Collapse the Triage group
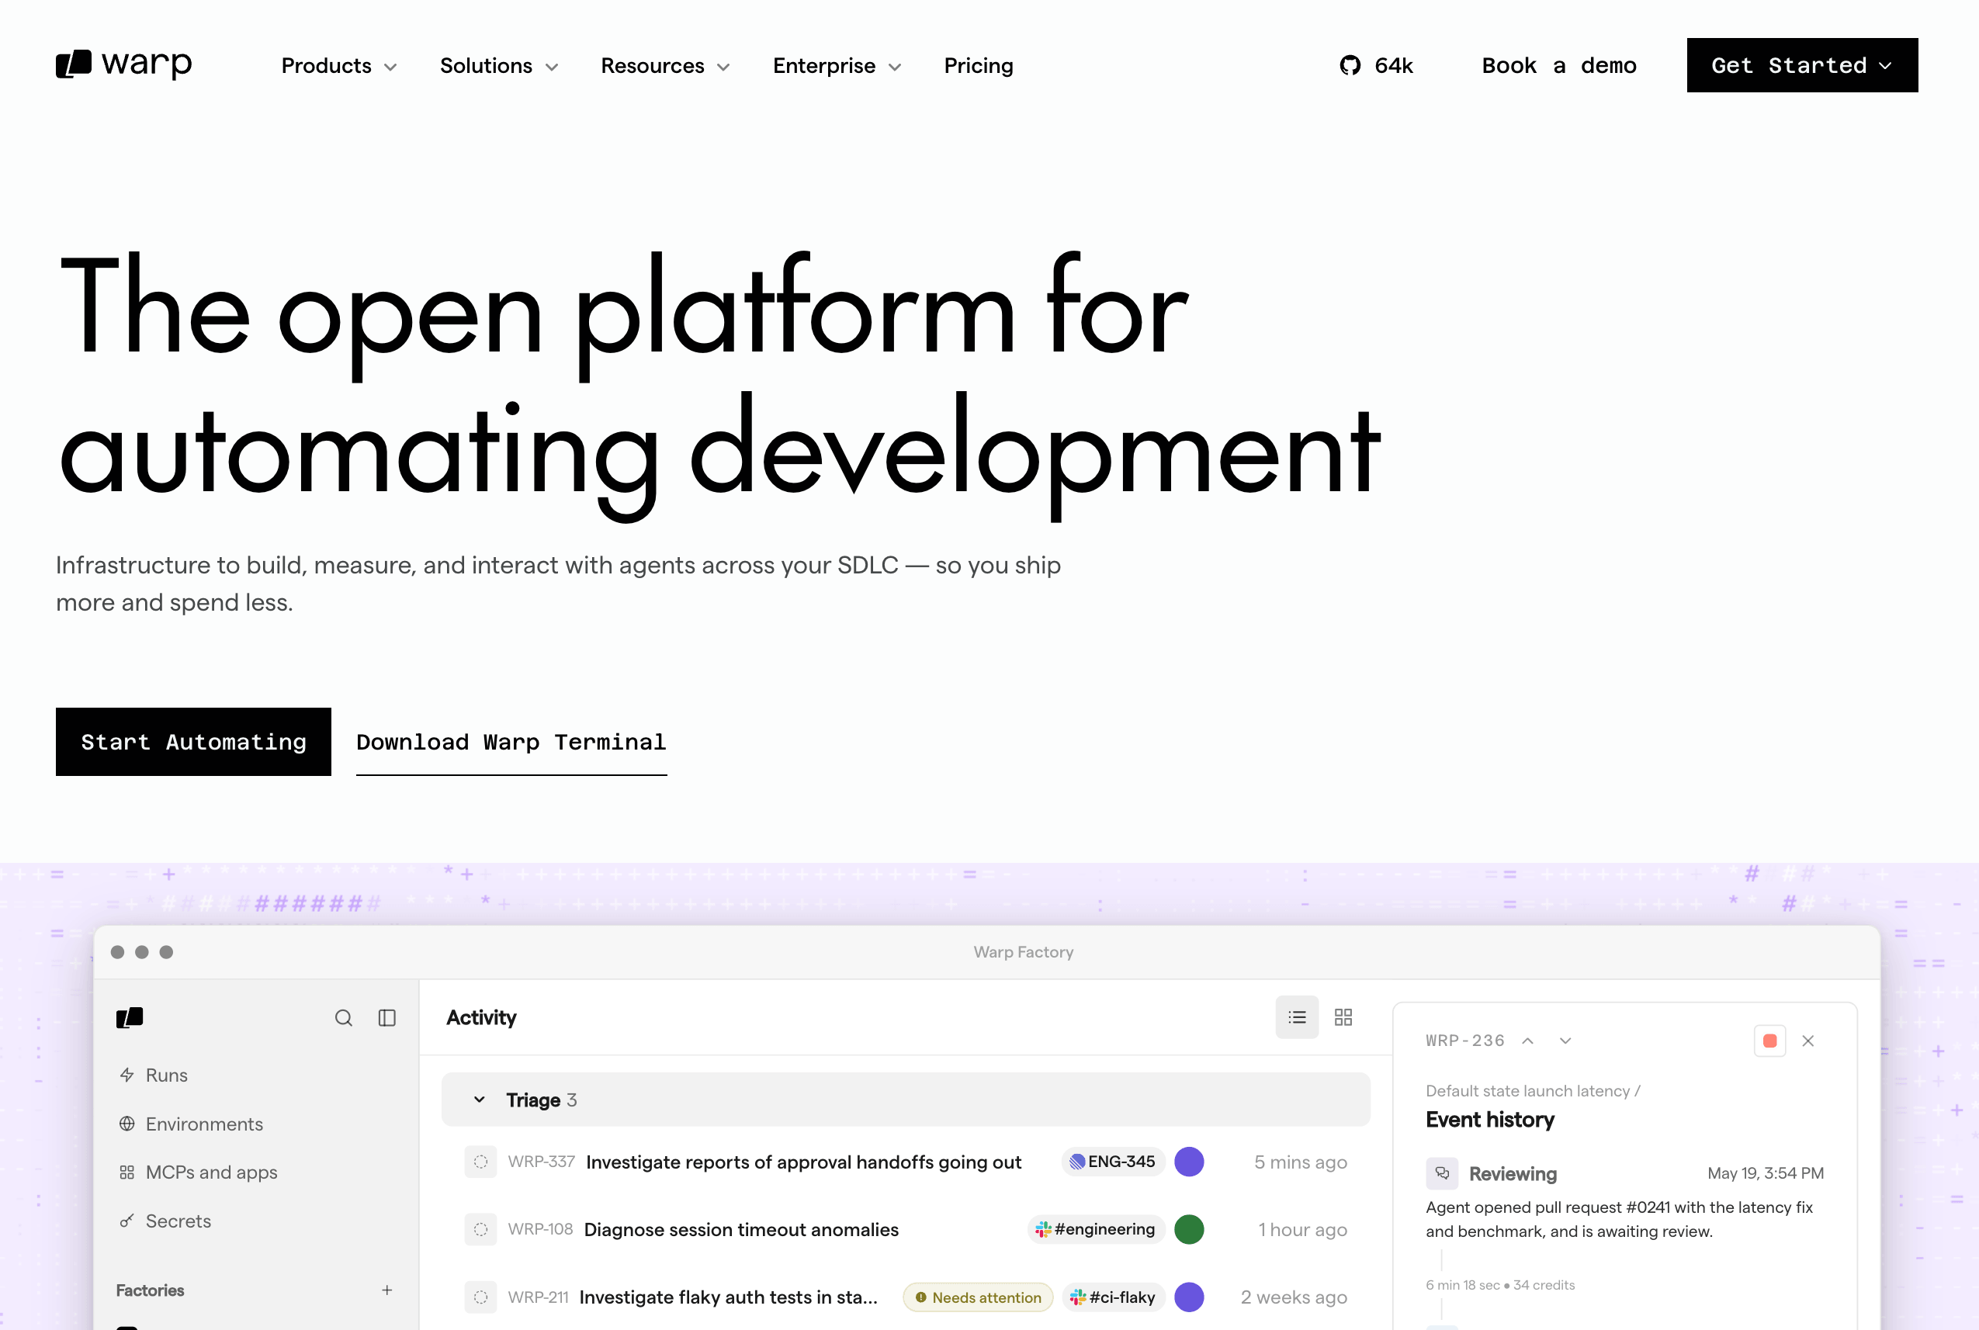Screen dimensions: 1979x1330 click(x=480, y=1100)
